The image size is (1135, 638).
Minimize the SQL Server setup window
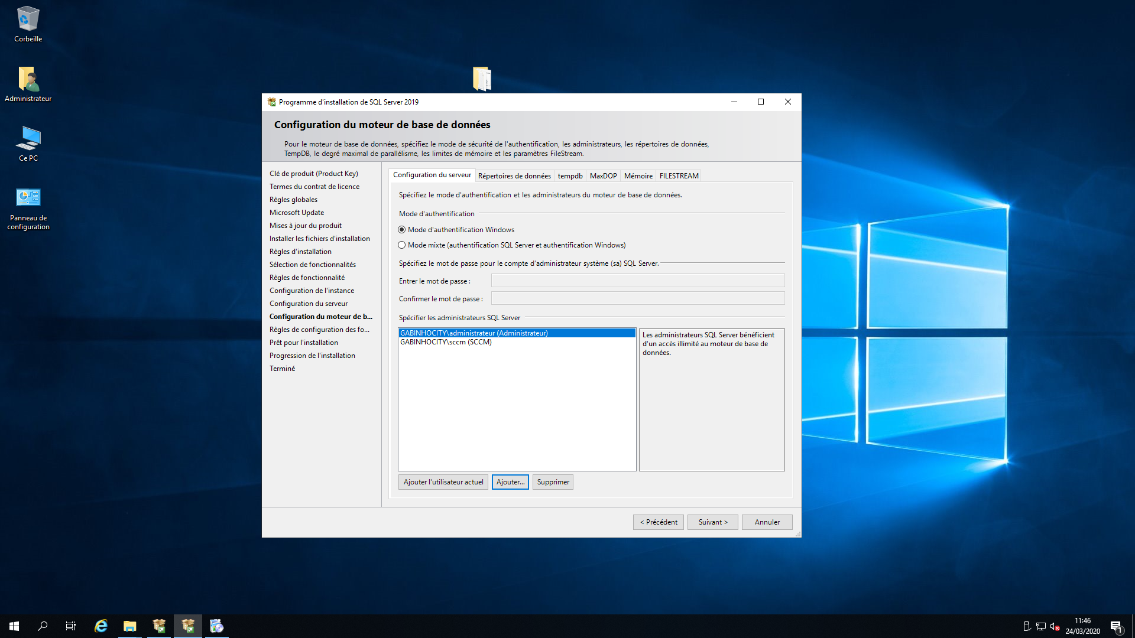[734, 102]
